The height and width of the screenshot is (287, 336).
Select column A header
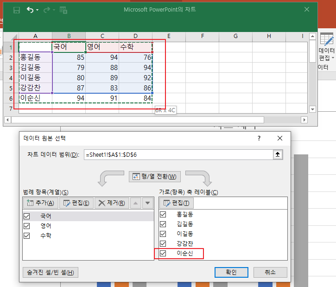(x=35, y=36)
